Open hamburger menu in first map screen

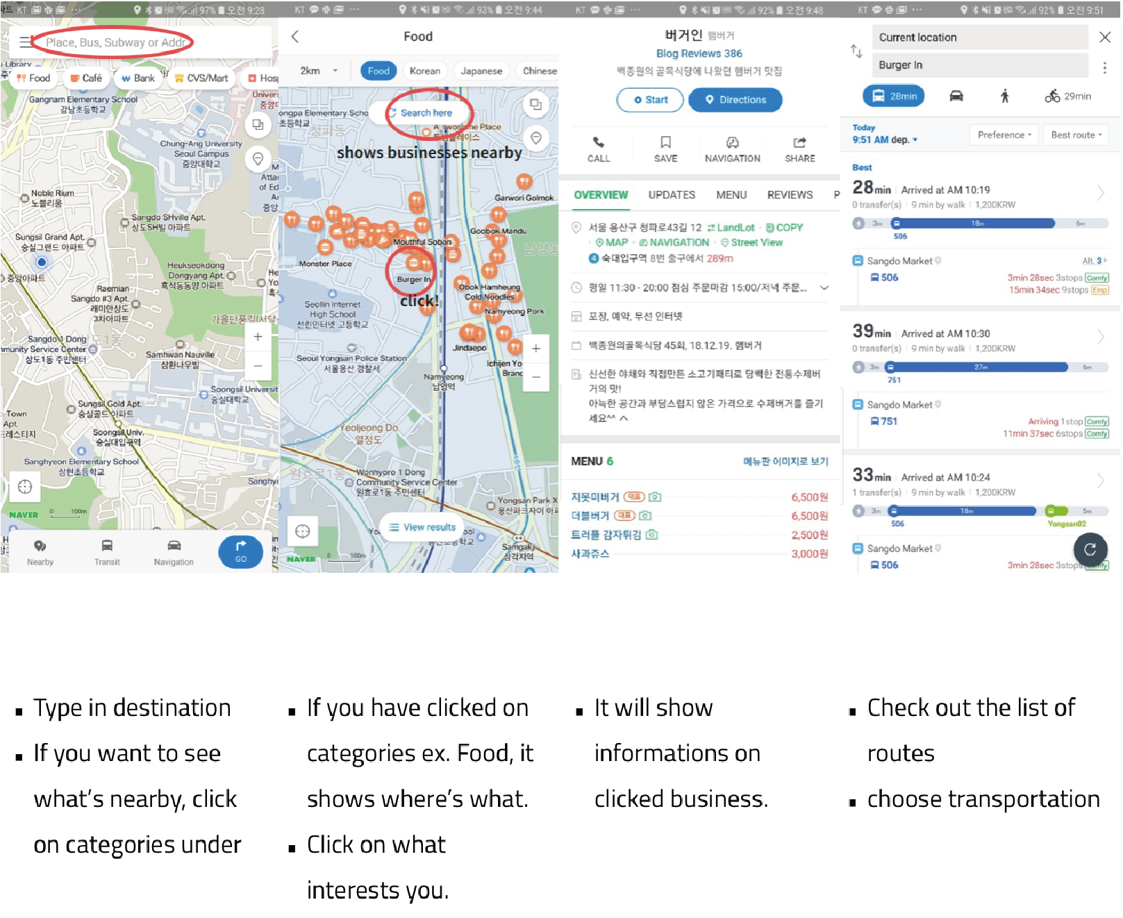25,42
